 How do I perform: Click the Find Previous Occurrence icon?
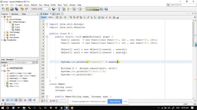74,17
